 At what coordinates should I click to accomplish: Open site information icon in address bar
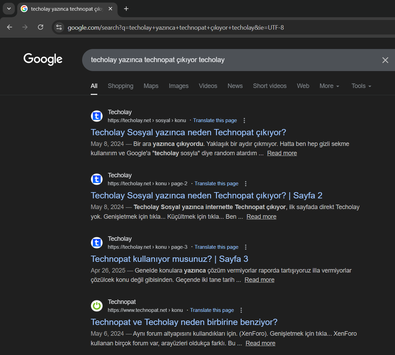click(59, 27)
